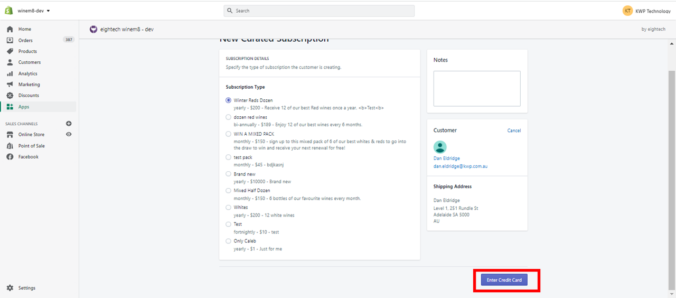The image size is (676, 298).
Task: Click the Analytics bar chart icon
Action: point(10,73)
